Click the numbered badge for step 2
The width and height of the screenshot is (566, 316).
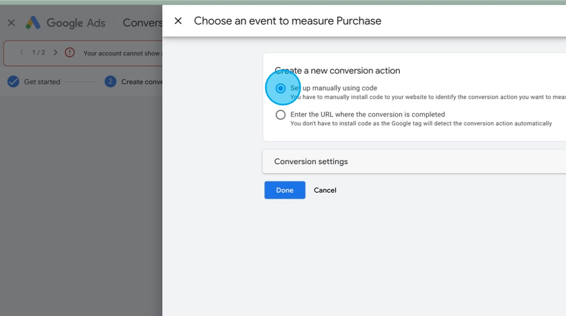[110, 81]
